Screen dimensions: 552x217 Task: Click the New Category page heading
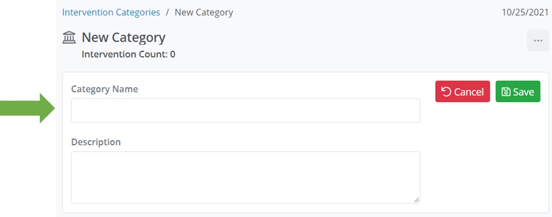[x=123, y=37]
